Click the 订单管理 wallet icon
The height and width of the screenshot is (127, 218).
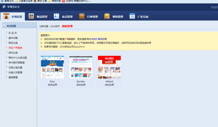[82, 16]
